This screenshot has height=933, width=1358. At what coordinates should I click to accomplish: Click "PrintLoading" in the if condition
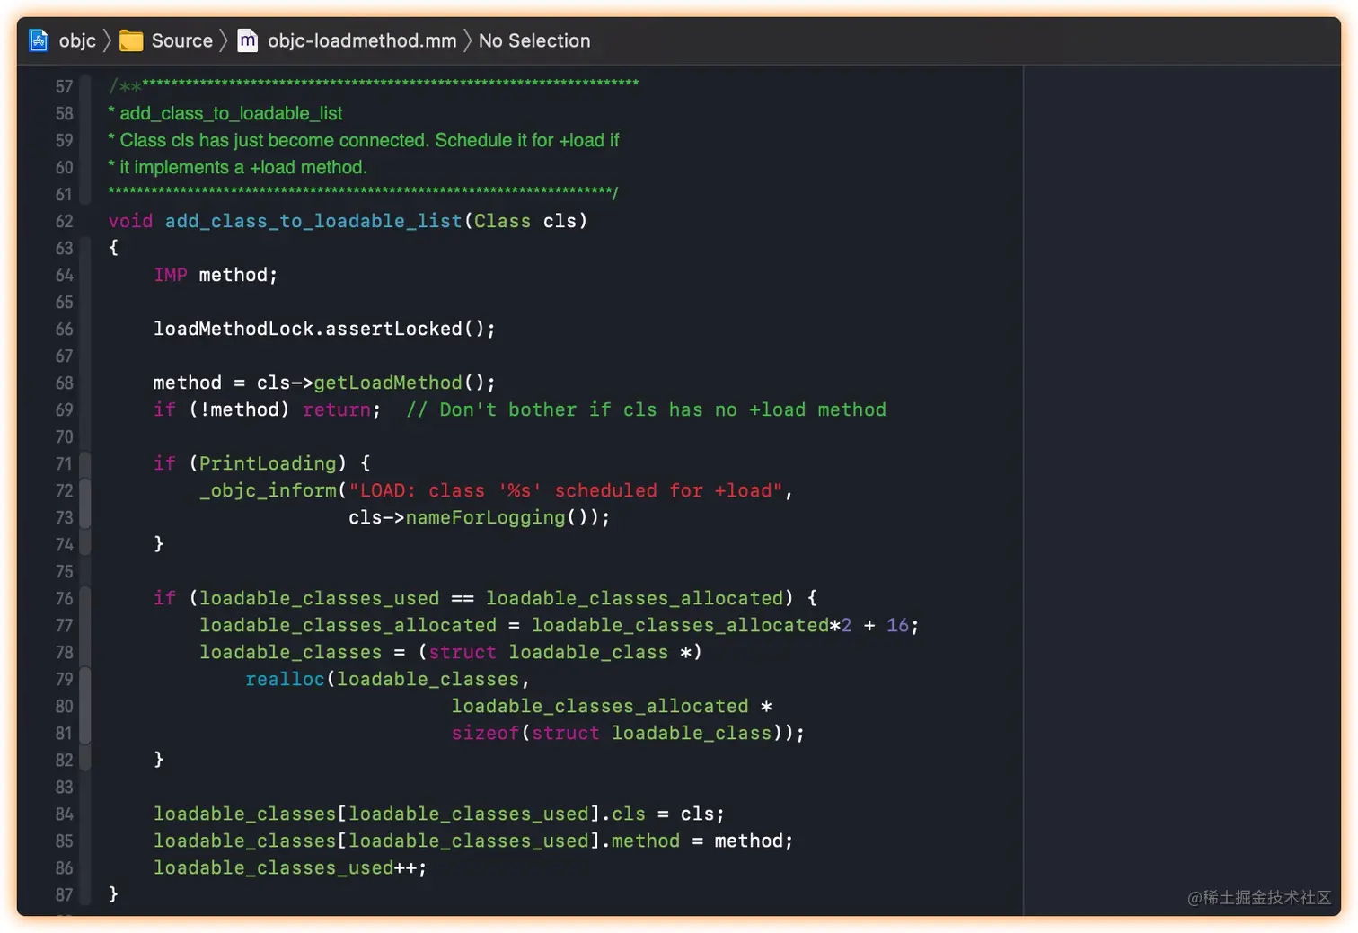[x=268, y=463]
